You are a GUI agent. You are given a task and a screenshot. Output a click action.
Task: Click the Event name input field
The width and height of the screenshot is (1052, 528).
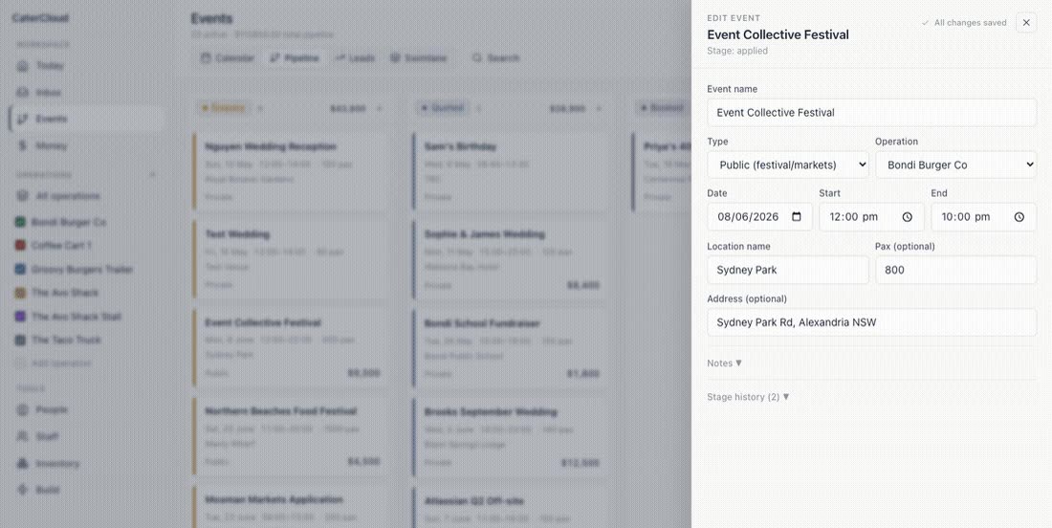tap(871, 112)
